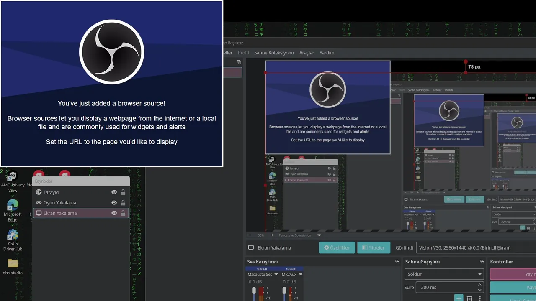The width and height of the screenshot is (536, 301).
Task: Open the Sahne Koleksiyonu menu
Action: [x=274, y=53]
